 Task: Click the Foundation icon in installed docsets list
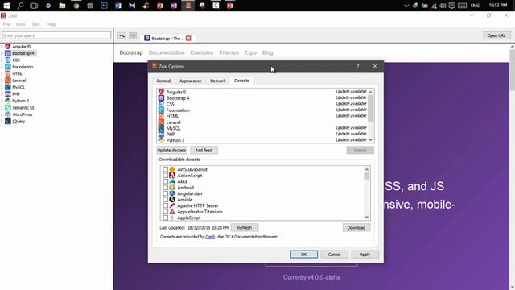tap(161, 110)
